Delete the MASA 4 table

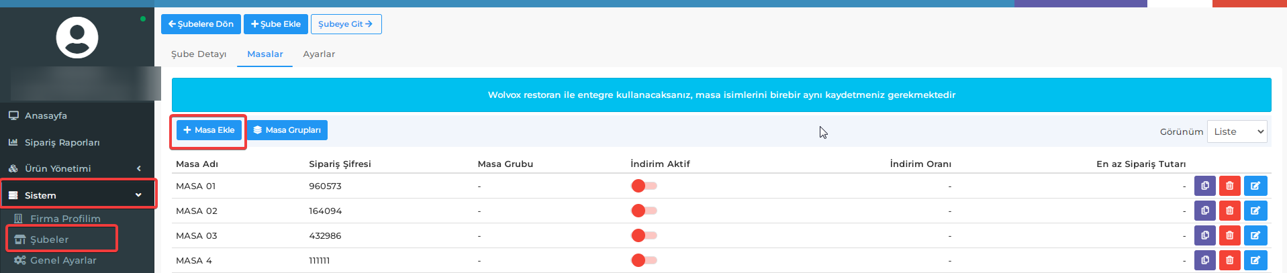click(x=1230, y=260)
